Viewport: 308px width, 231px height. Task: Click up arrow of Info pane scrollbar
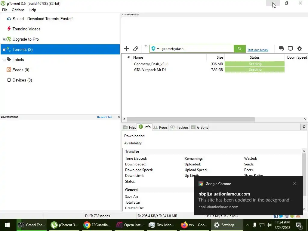coord(304,151)
